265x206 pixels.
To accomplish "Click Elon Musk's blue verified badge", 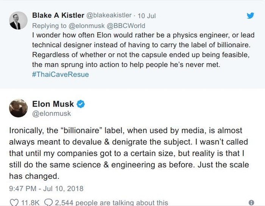I will tap(81, 104).
